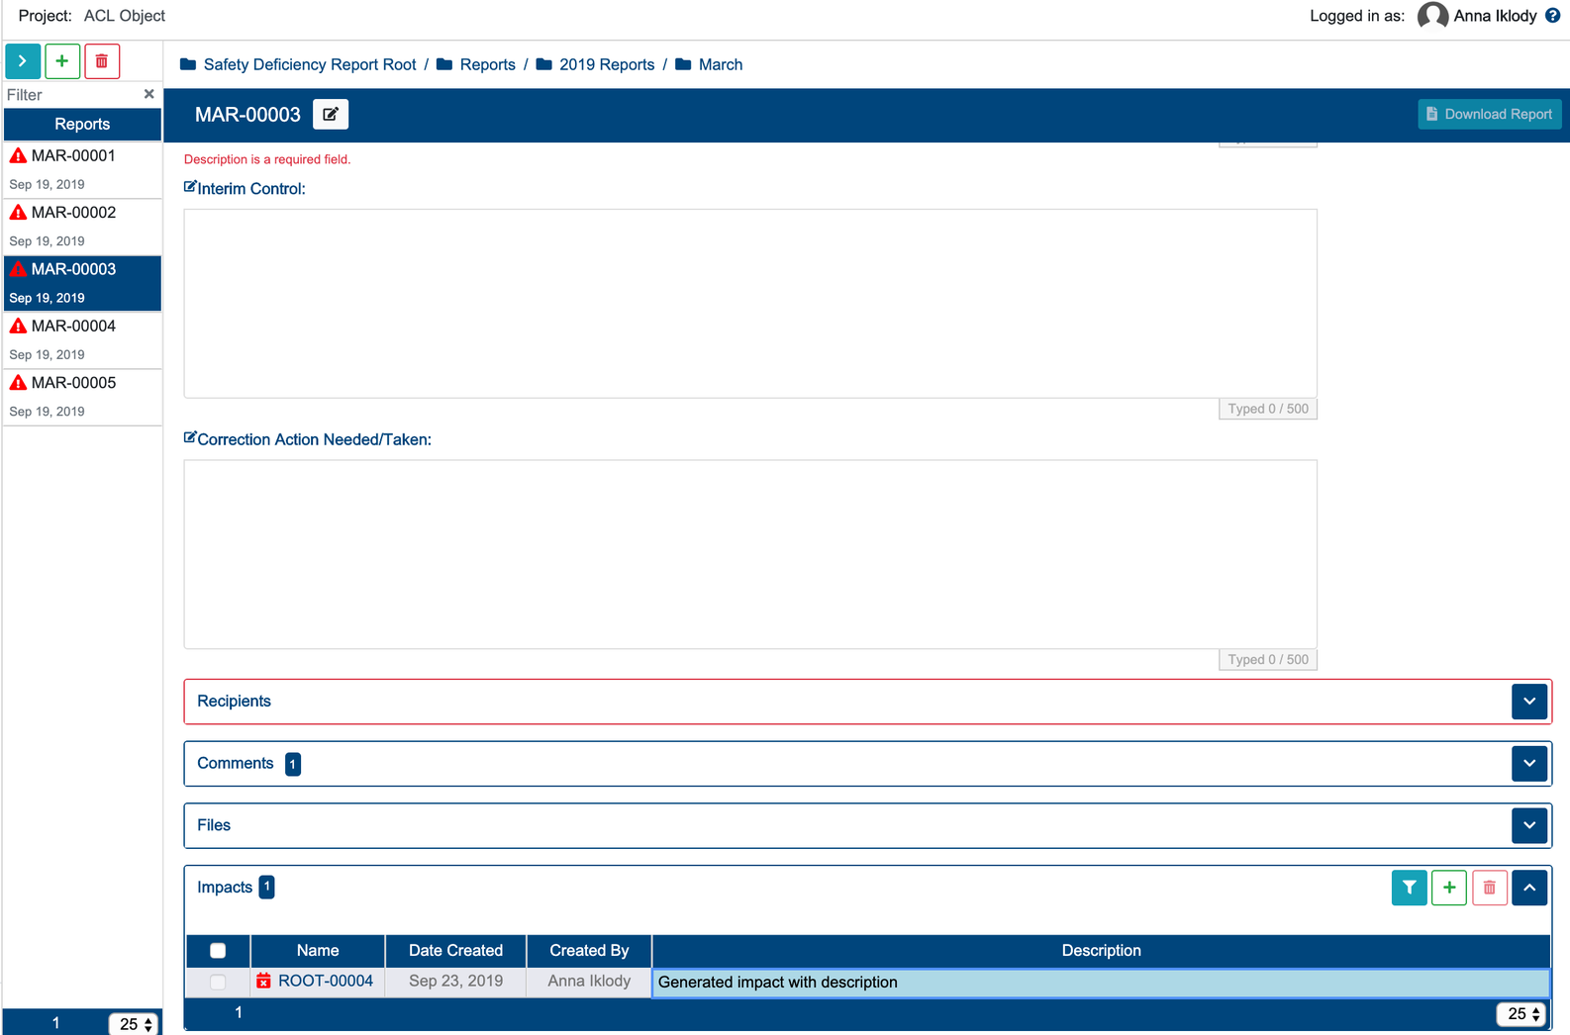This screenshot has height=1035, width=1570.
Task: Sort Impacts by Date Created column
Action: pyautogui.click(x=456, y=951)
